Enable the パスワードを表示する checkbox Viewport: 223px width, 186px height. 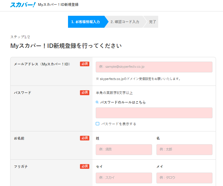tap(97, 124)
